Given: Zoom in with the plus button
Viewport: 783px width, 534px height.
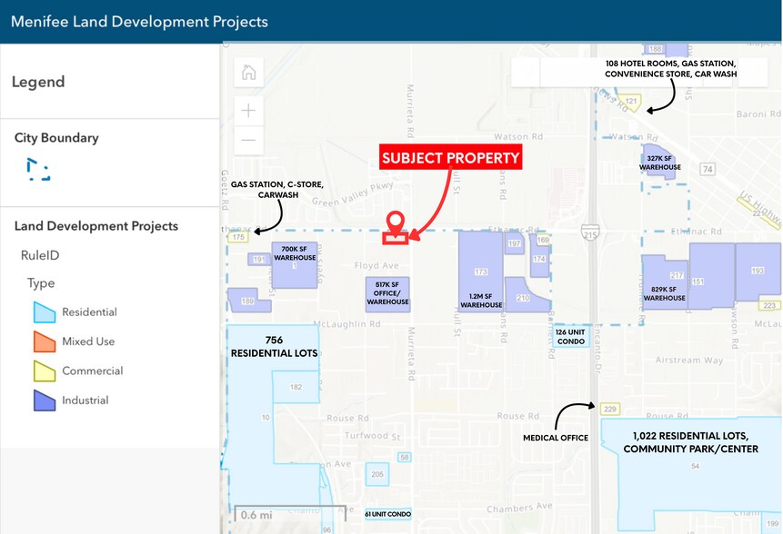Looking at the screenshot, I should (248, 111).
